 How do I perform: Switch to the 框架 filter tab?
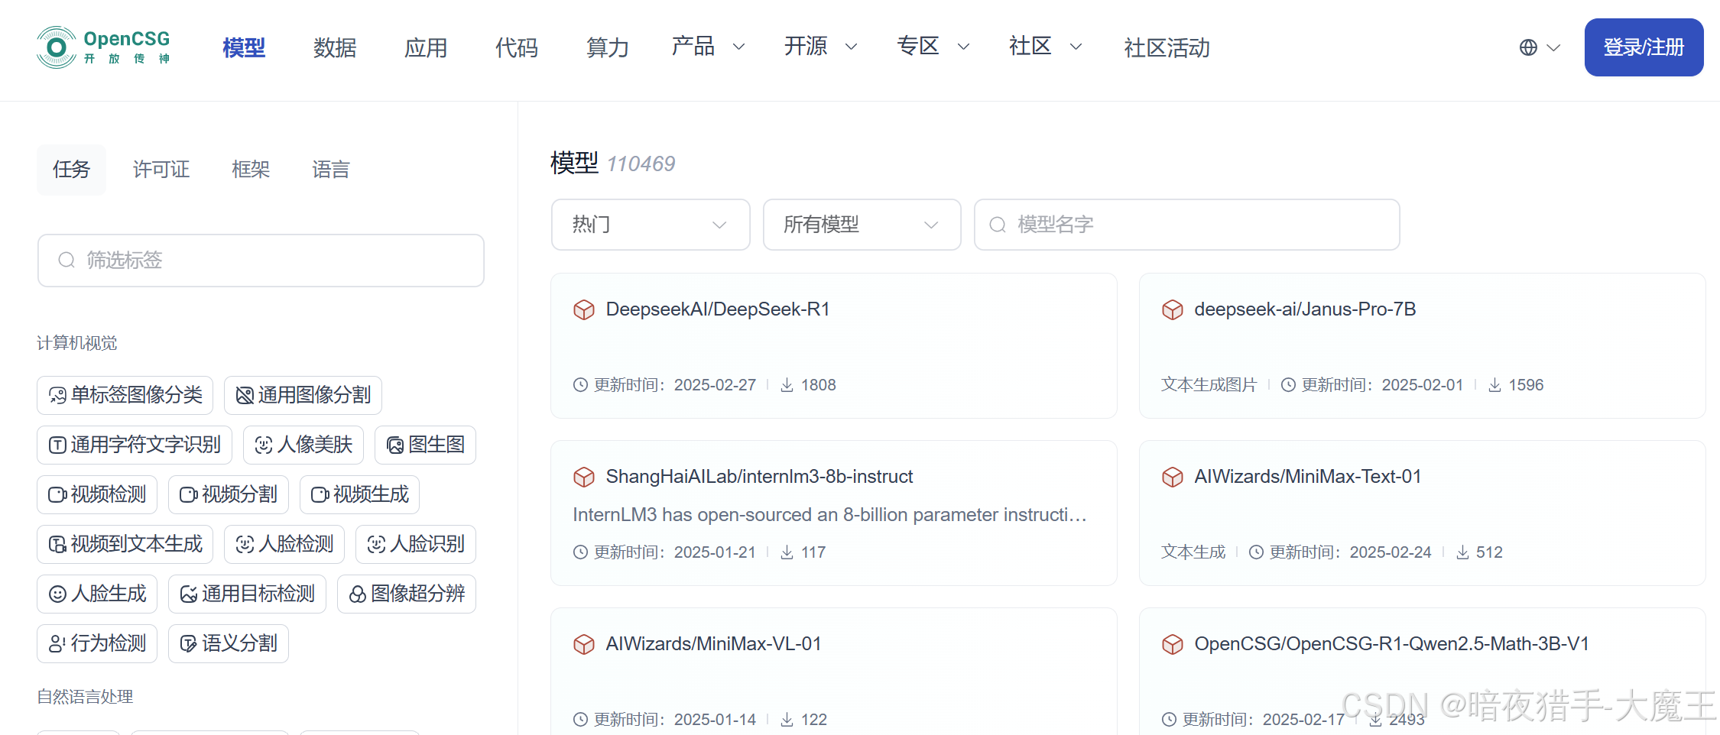click(251, 170)
